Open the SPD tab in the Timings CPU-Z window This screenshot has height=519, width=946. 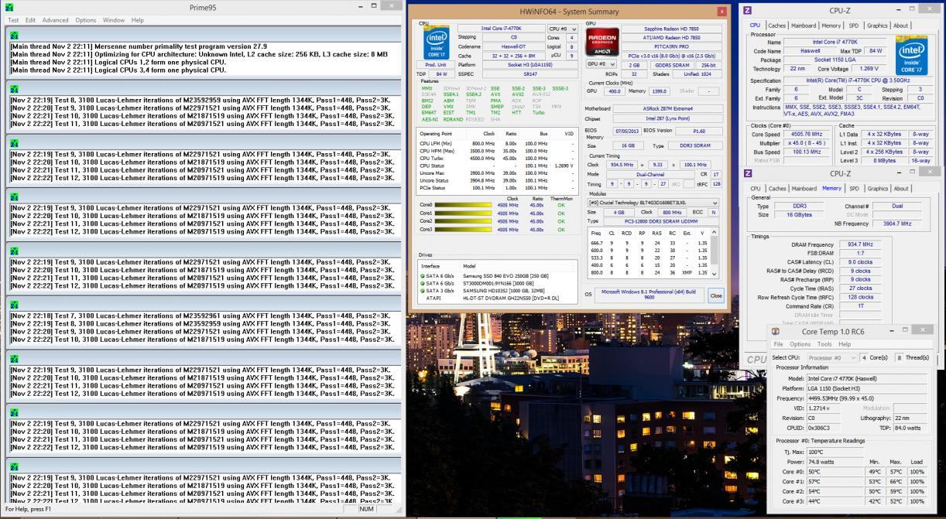[x=854, y=188]
